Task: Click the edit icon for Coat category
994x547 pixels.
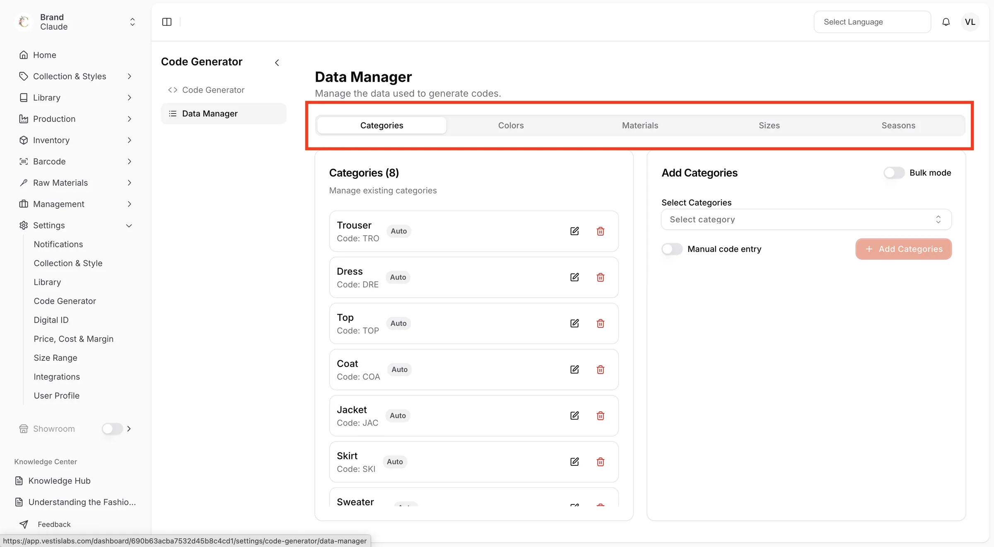Action: tap(574, 369)
